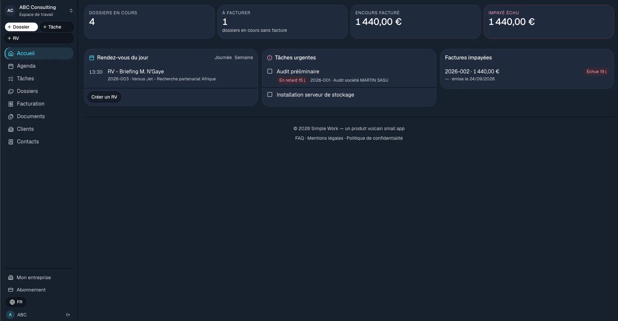618x321 pixels.
Task: Click the 'Échue 19 j' badge
Action: tap(596, 71)
